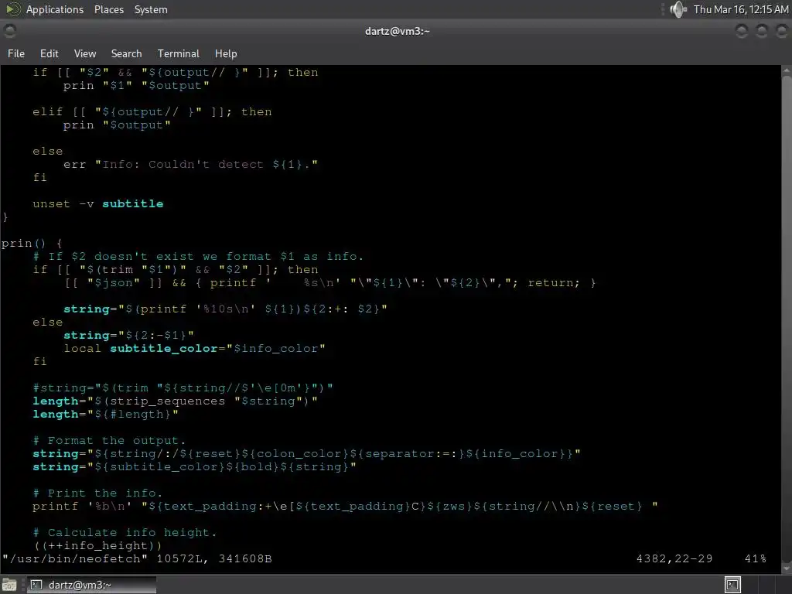Select the dartz@vm3:~ taskbar button

(91, 585)
